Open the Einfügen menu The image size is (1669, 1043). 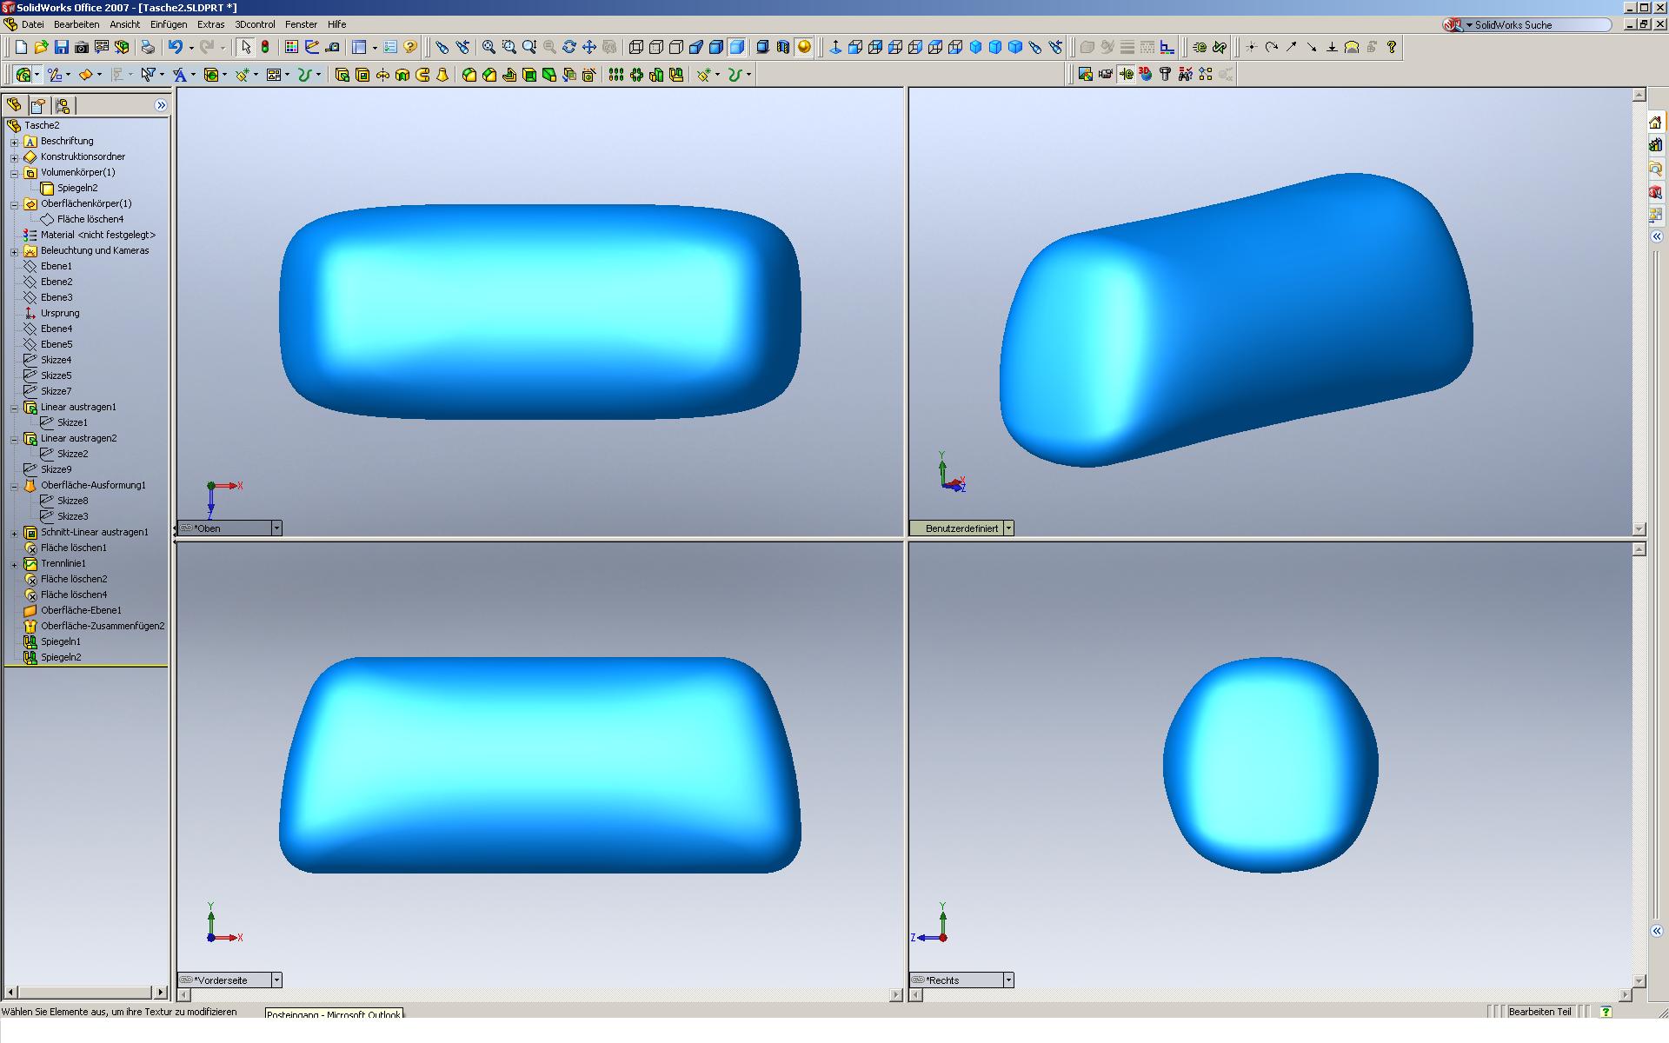[x=168, y=24]
